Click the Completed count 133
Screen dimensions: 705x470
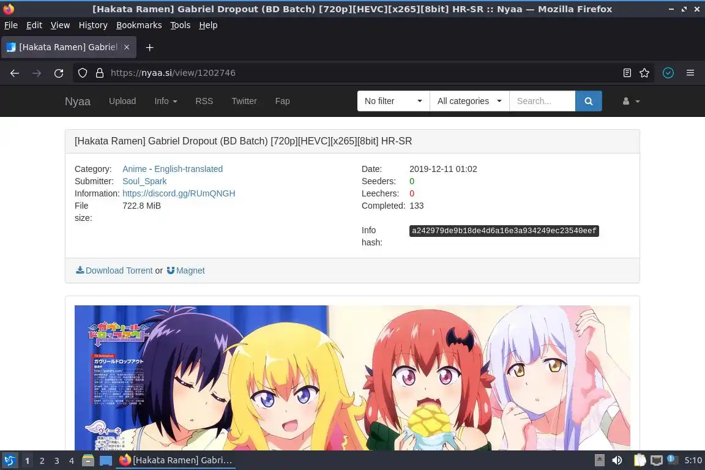pos(416,206)
